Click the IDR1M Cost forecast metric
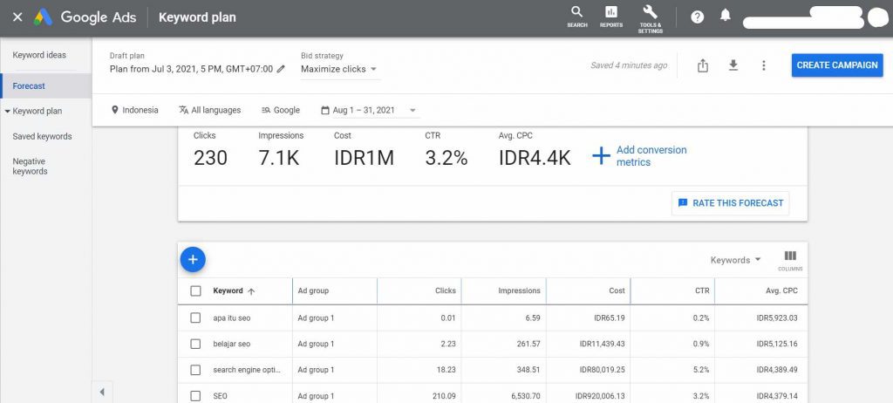 (364, 158)
